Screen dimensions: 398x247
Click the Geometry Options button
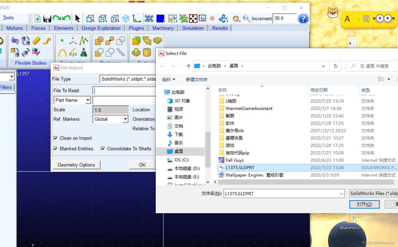click(x=76, y=165)
